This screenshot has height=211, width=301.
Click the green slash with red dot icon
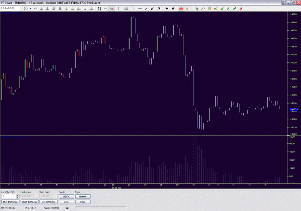click(228, 9)
